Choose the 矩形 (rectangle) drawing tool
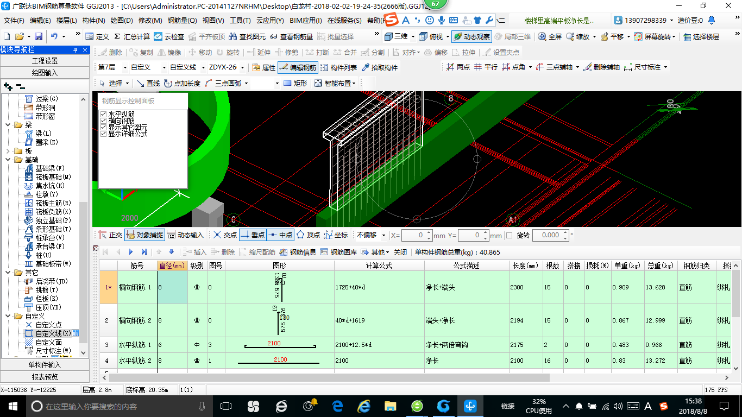Viewport: 742px width, 417px height. (295, 83)
